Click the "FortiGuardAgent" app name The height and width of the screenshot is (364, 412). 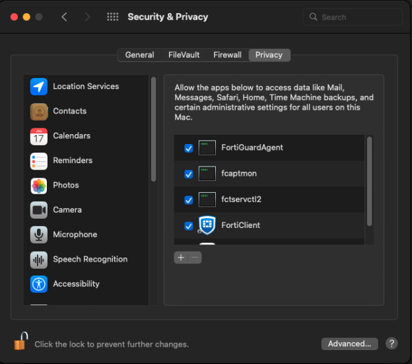[x=252, y=147]
